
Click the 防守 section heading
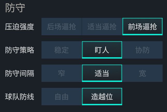(15, 8)
